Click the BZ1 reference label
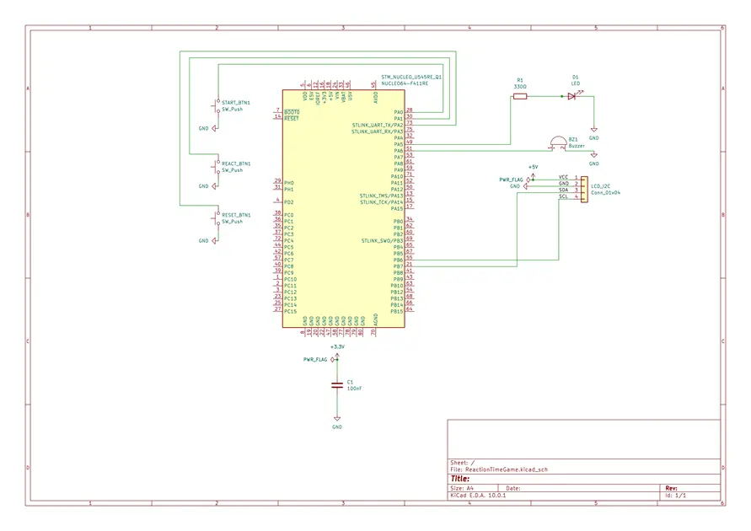The image size is (751, 531). click(x=573, y=139)
